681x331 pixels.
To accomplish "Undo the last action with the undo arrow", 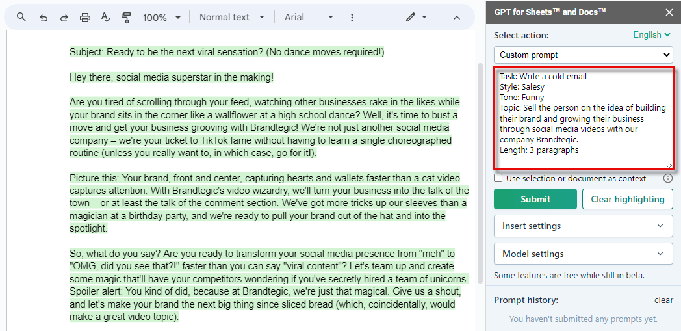I will (x=43, y=18).
